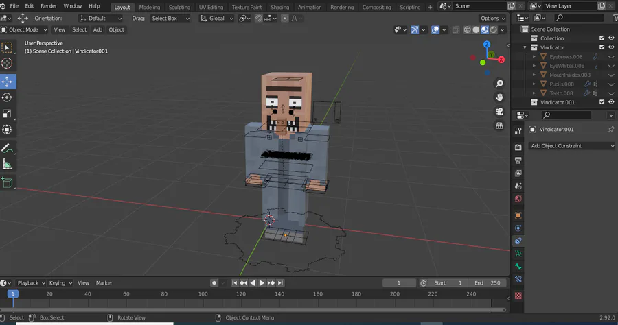
Task: Toggle eye visibility for Vindicator.001
Action: point(611,102)
